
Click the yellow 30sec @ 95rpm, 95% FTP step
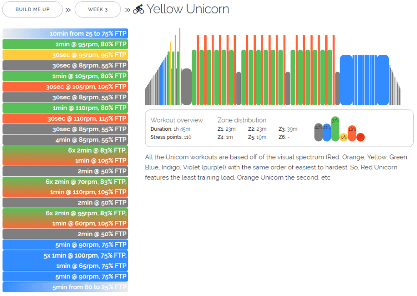point(65,55)
